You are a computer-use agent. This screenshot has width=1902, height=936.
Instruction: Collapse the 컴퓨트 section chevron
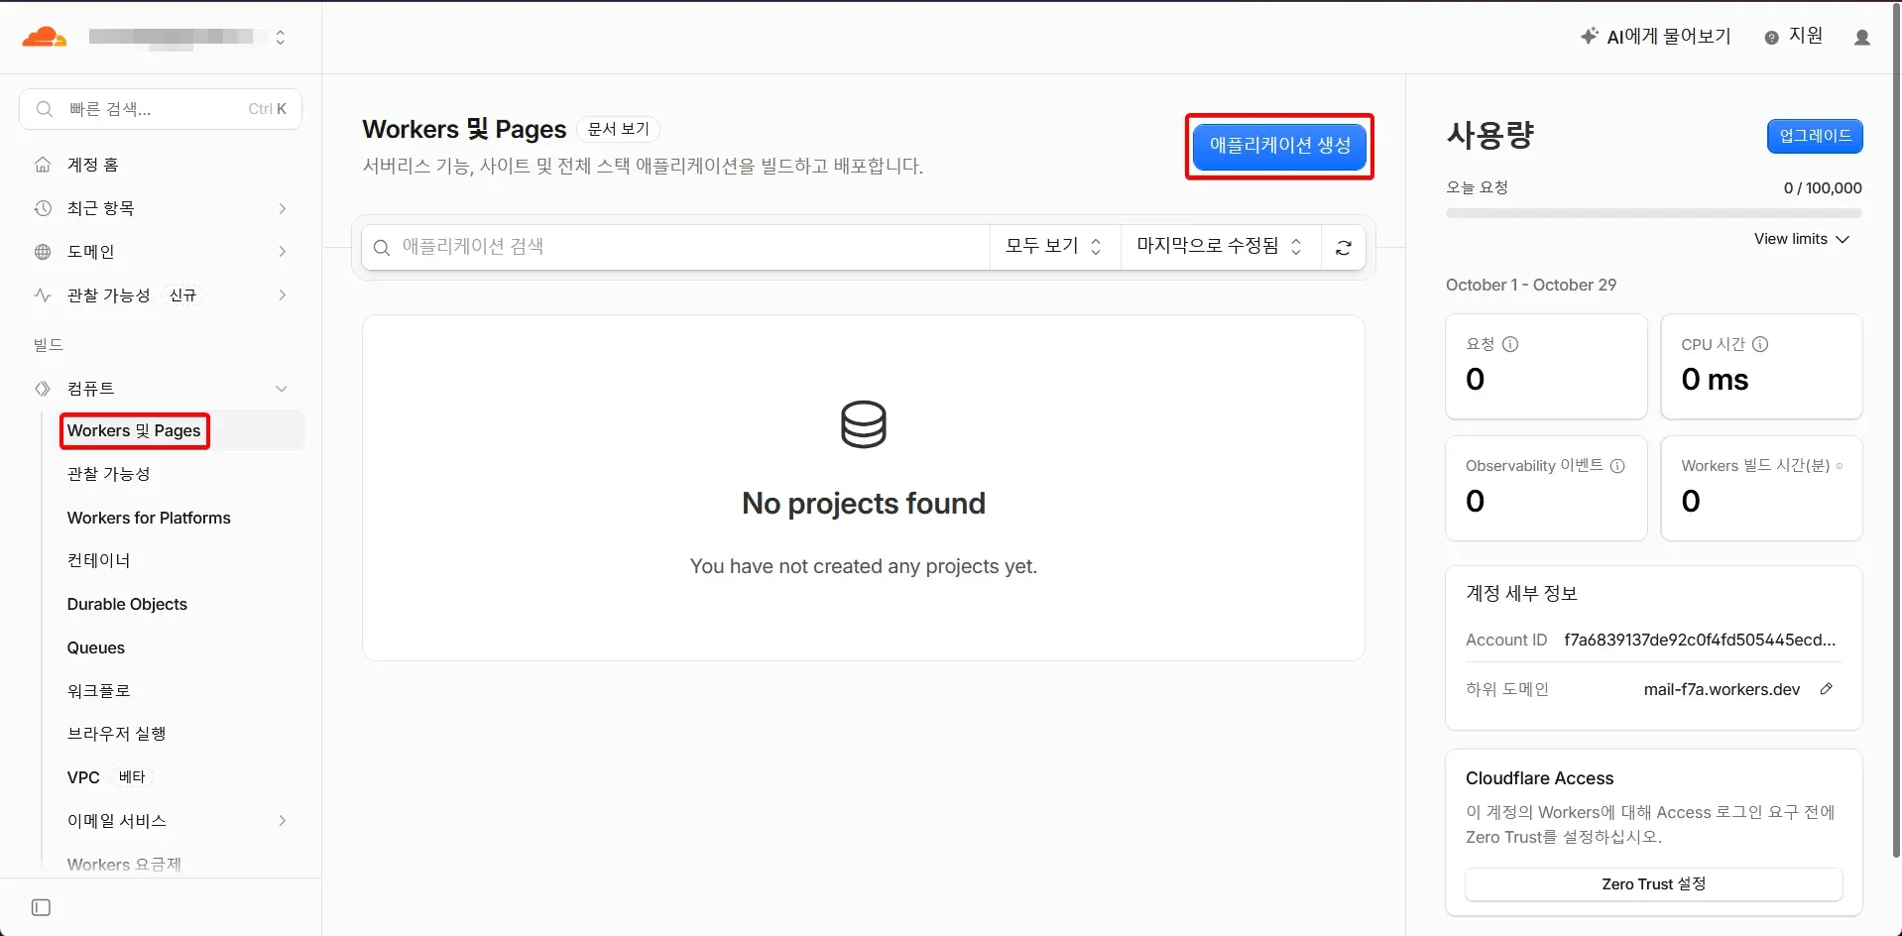tap(282, 389)
